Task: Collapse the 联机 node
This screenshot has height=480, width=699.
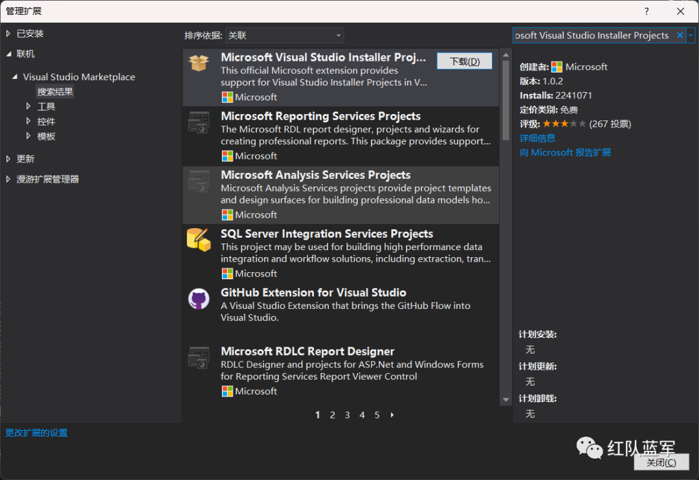Action: 8,54
